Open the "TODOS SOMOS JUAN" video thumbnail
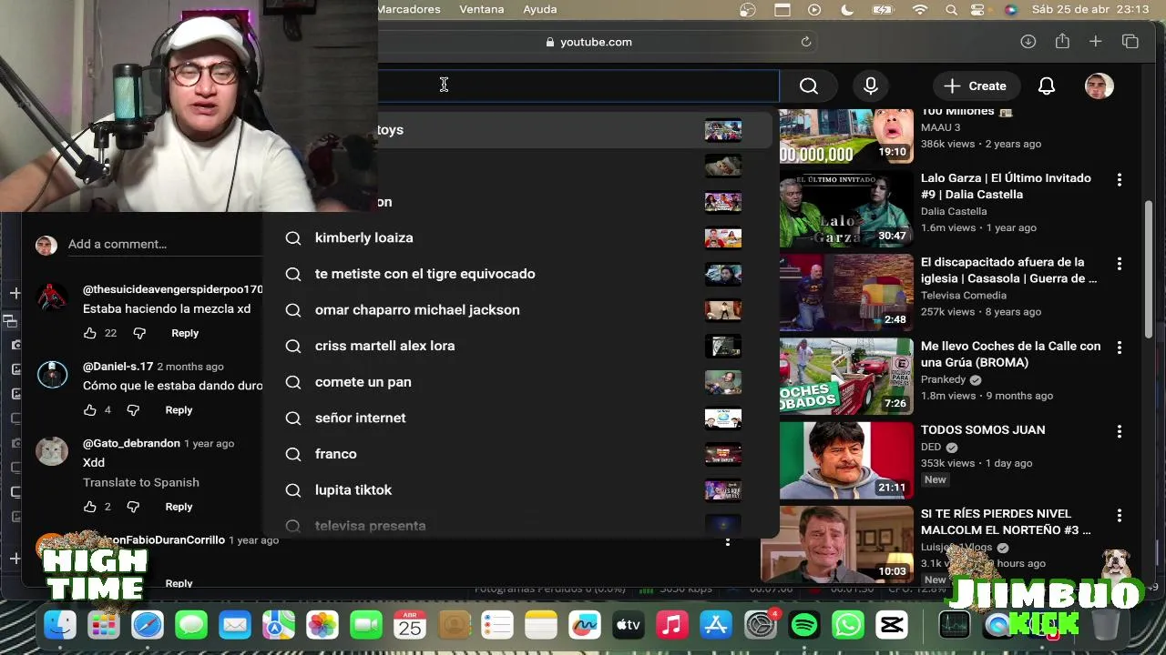The image size is (1166, 655). pyautogui.click(x=845, y=460)
